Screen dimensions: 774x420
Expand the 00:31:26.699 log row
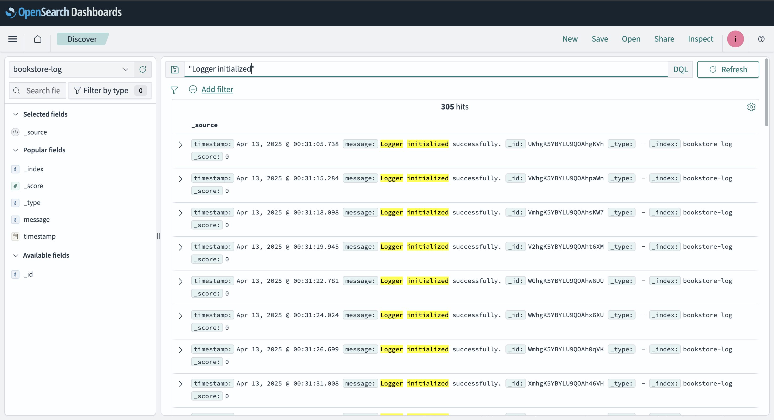[181, 350]
